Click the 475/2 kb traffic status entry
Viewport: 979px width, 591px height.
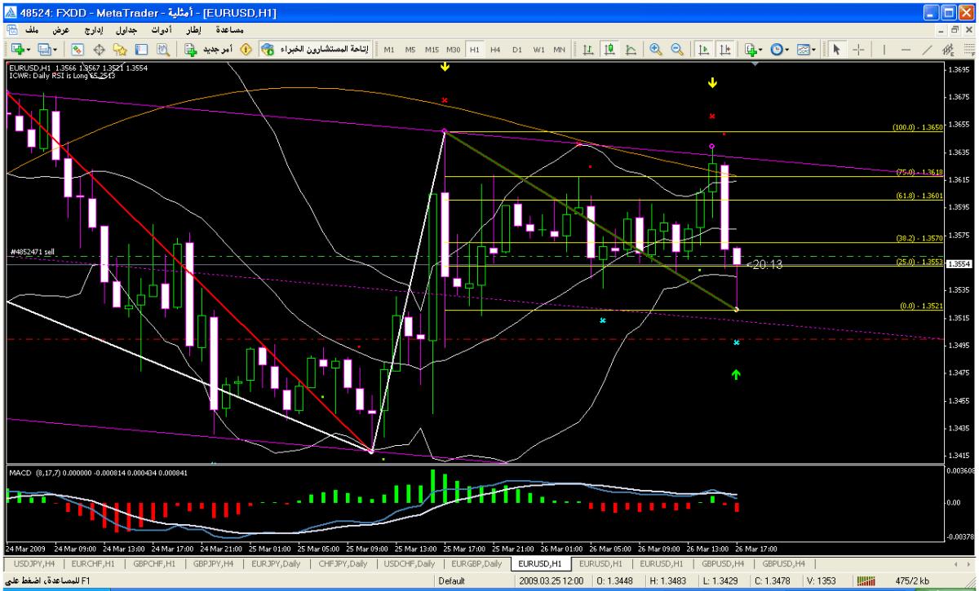pyautogui.click(x=912, y=582)
